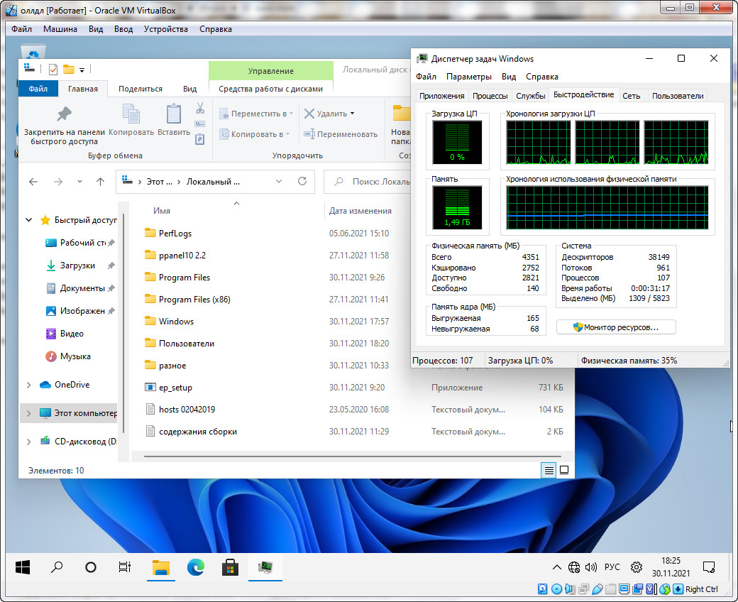Click the Explorer back arrow
This screenshot has height=602, width=738.
pyautogui.click(x=33, y=182)
